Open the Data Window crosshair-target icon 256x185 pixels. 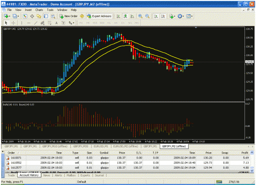32,16
